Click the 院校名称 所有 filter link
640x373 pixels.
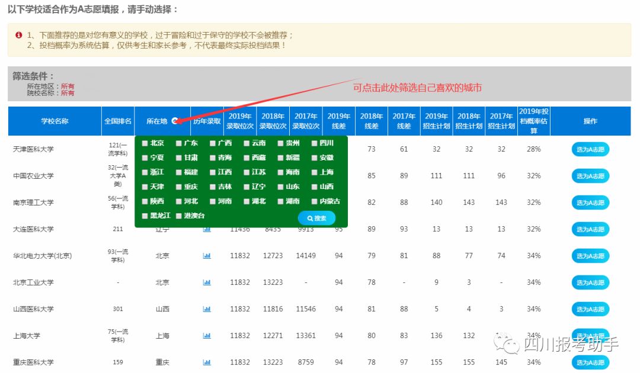point(68,93)
